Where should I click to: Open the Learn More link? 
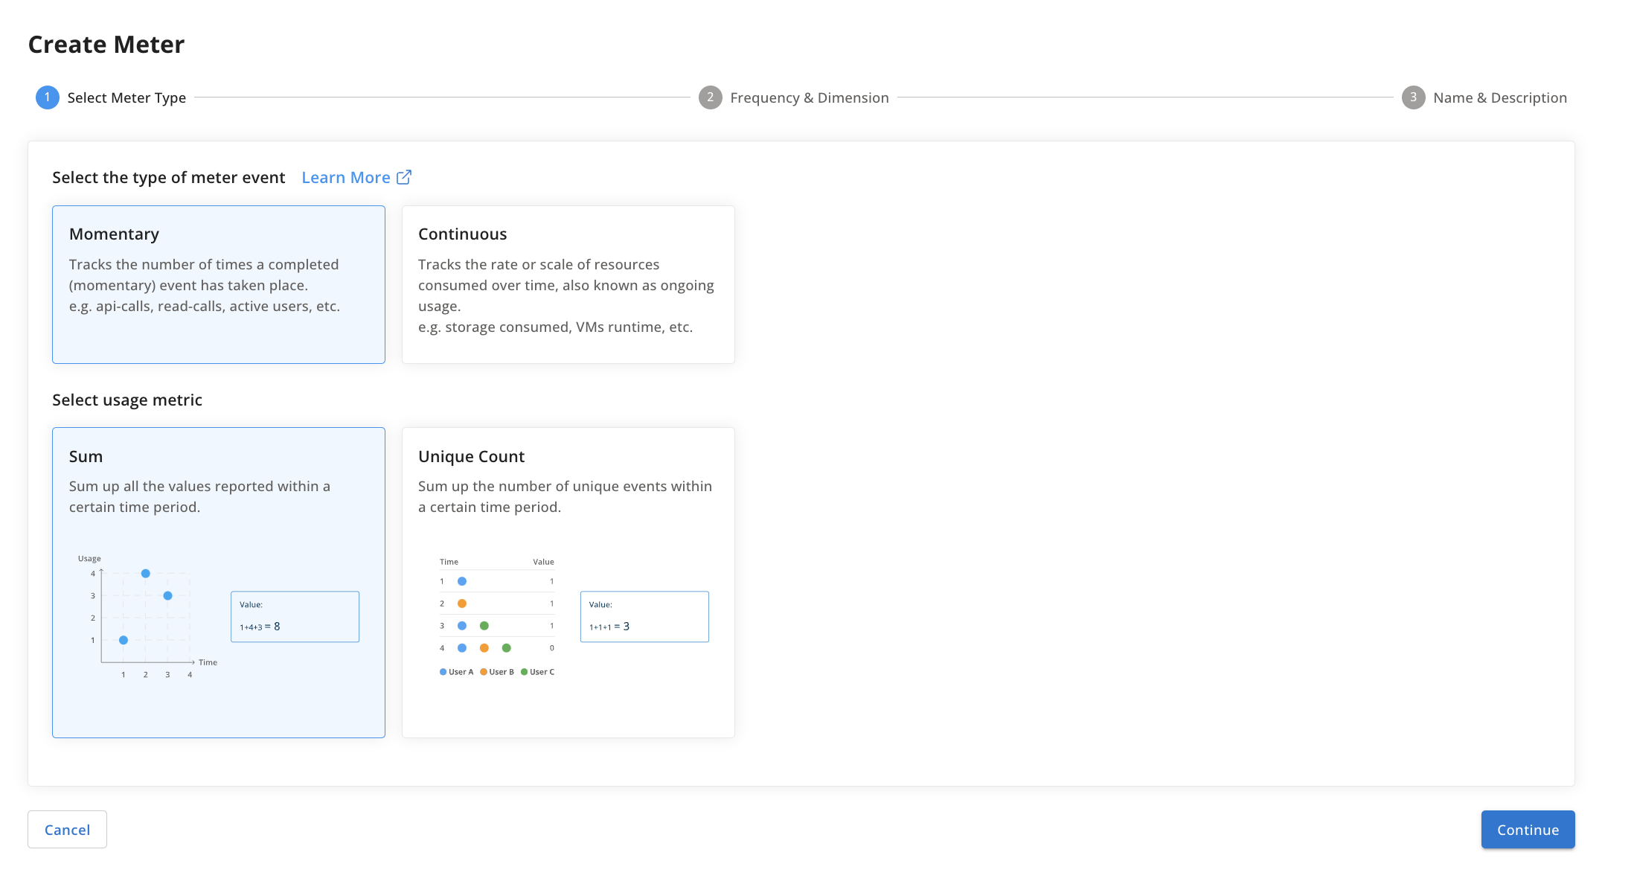pos(346,177)
